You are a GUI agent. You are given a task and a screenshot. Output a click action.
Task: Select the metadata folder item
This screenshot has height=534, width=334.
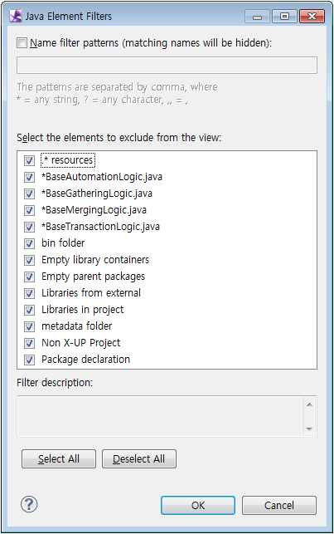[x=76, y=326]
